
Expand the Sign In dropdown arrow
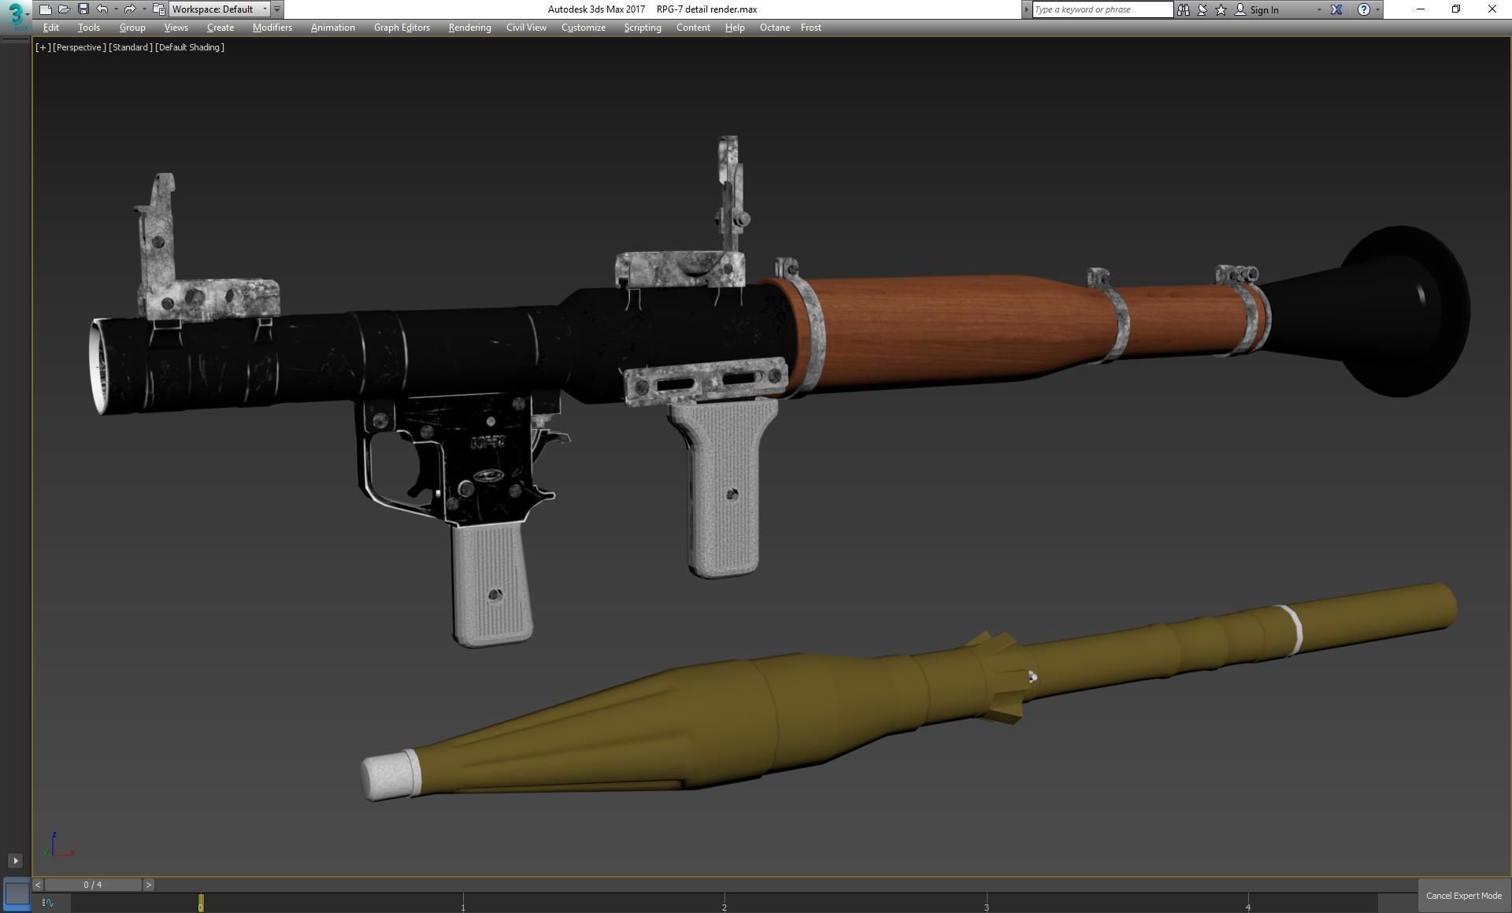(x=1319, y=9)
